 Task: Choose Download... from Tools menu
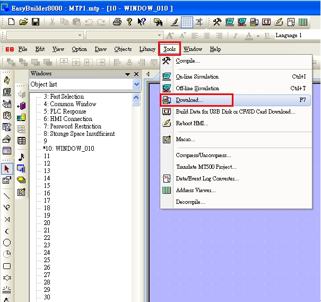236,100
